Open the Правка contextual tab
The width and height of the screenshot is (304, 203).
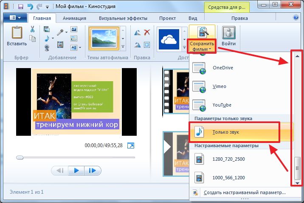coord(239,18)
